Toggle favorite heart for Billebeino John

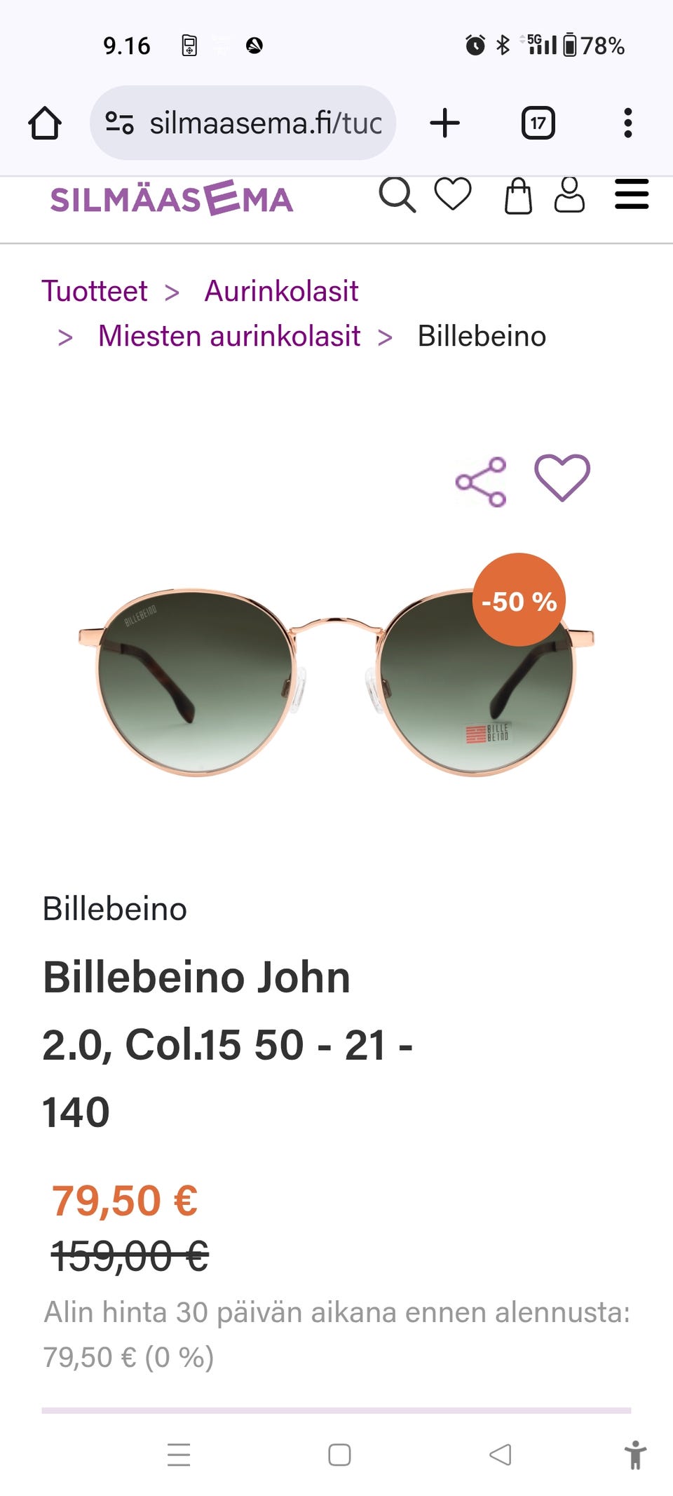click(562, 478)
